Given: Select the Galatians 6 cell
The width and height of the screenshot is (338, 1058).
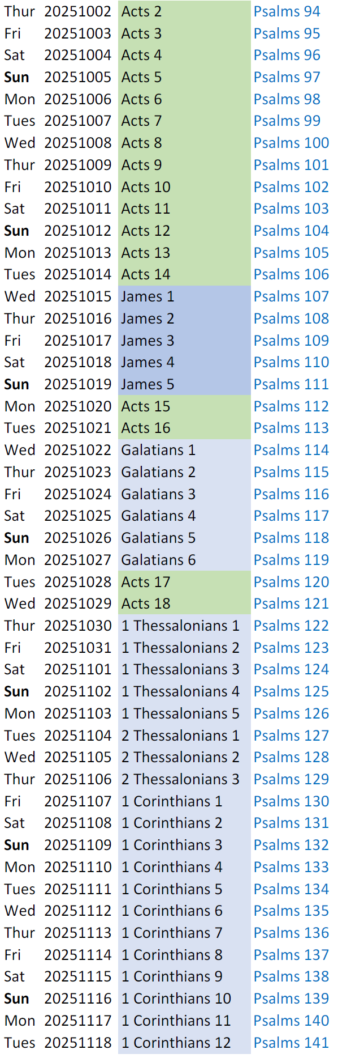Looking at the screenshot, I should pyautogui.click(x=184, y=560).
